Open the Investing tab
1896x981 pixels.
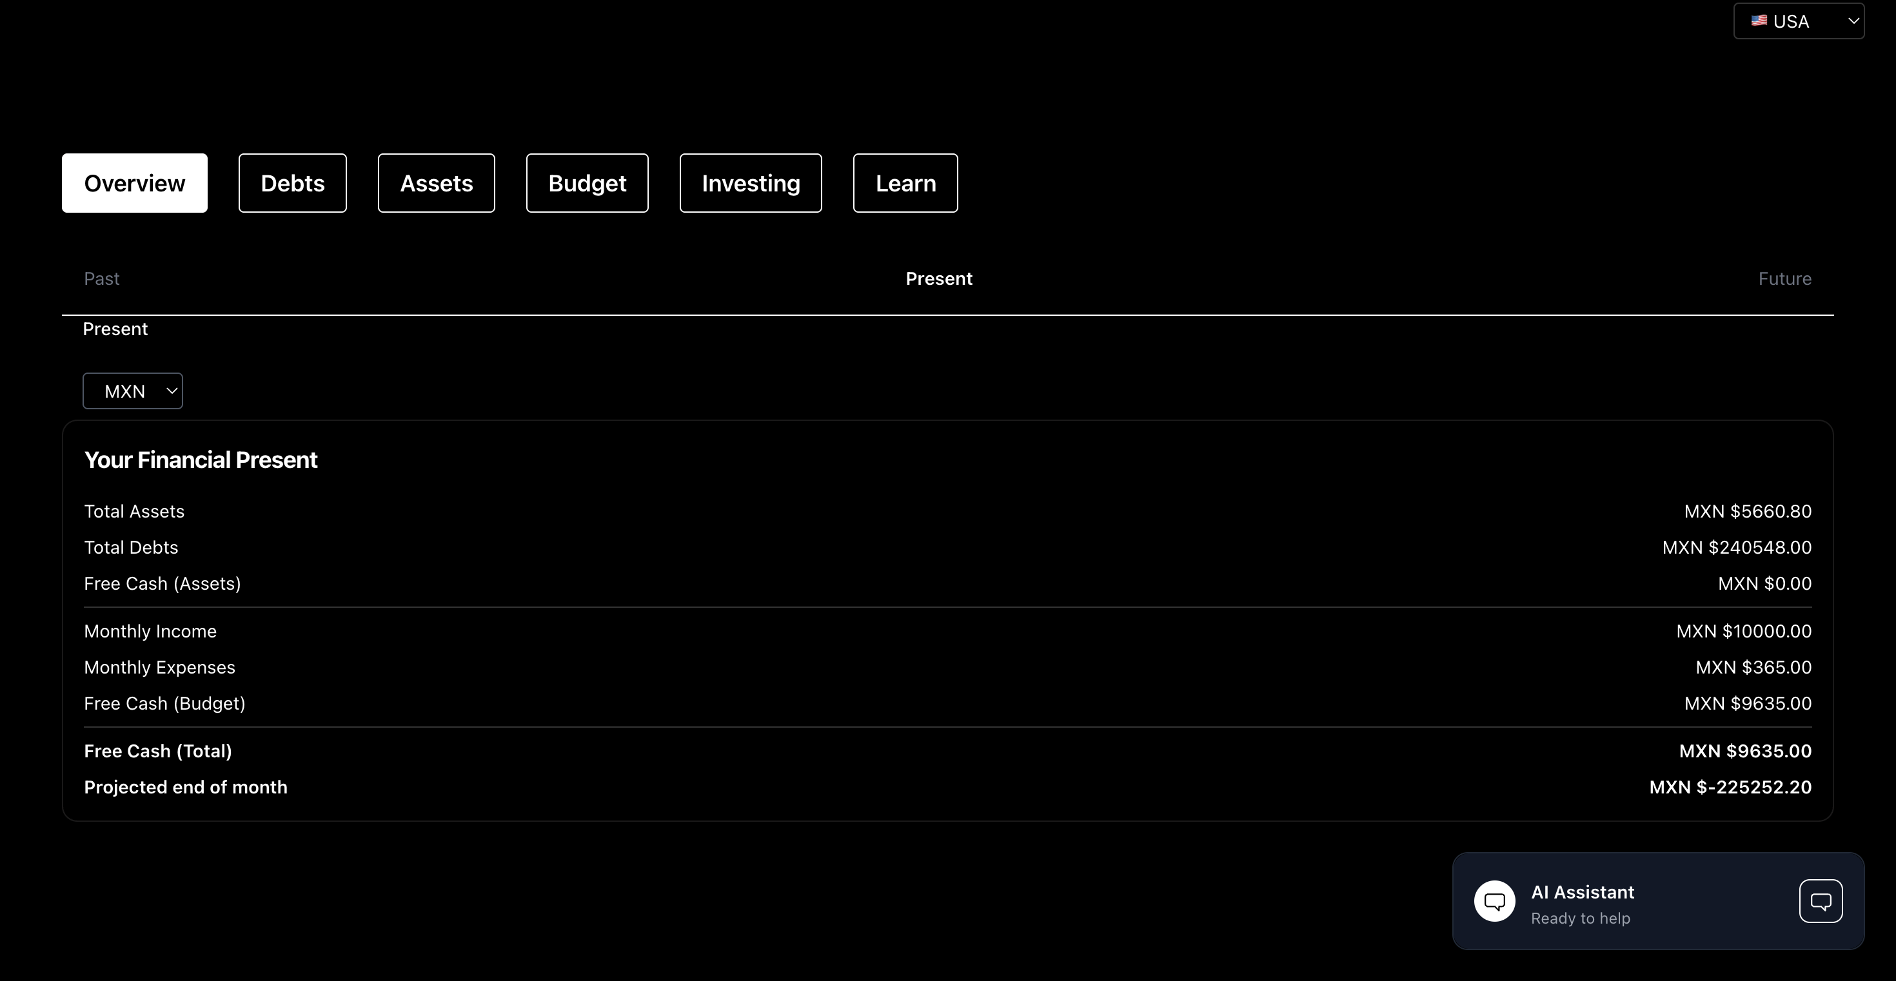point(751,183)
